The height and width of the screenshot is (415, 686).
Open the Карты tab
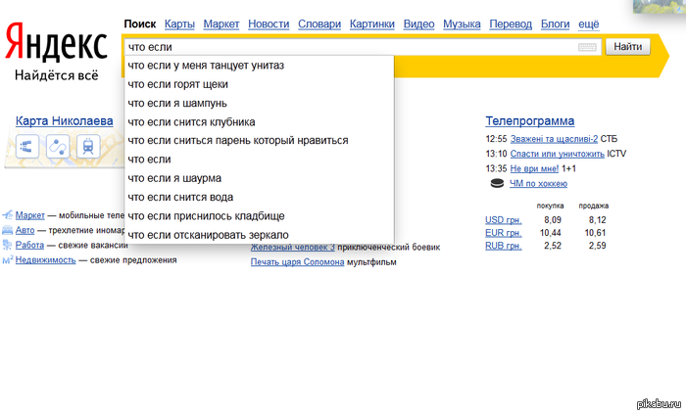[179, 23]
